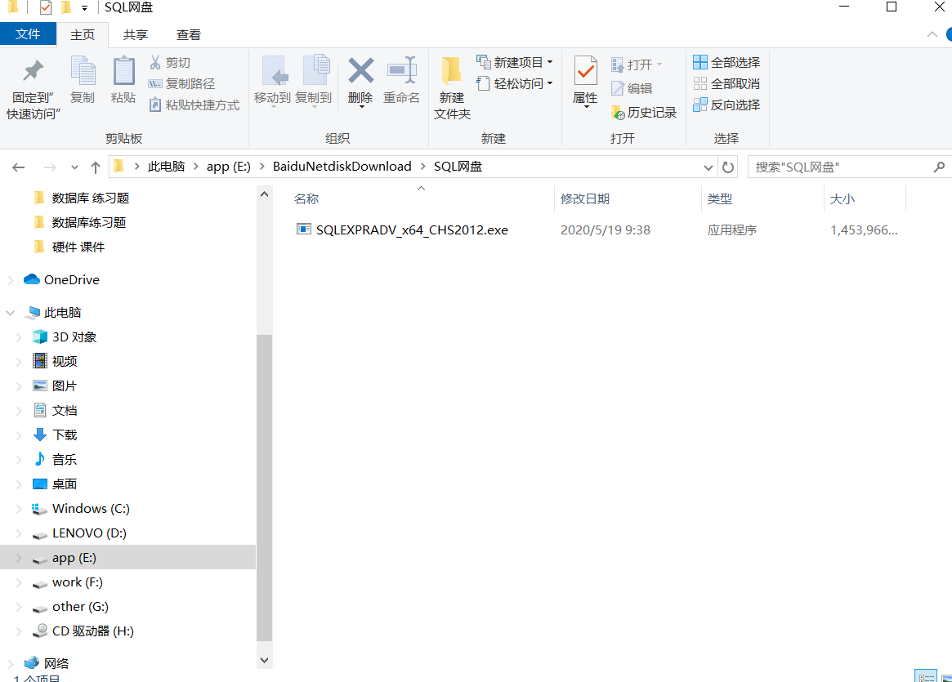Switch to the 查看 (View) tab

[x=188, y=35]
